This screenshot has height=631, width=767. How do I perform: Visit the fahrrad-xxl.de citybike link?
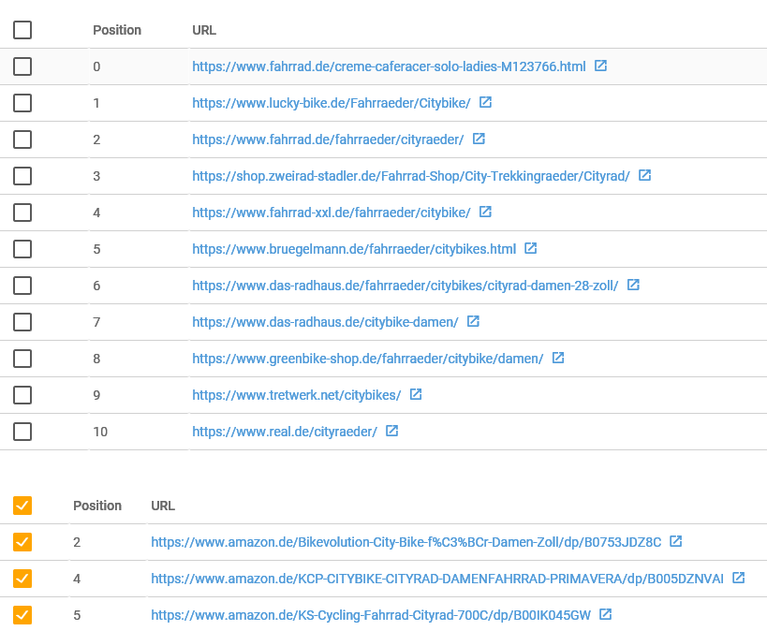point(332,213)
